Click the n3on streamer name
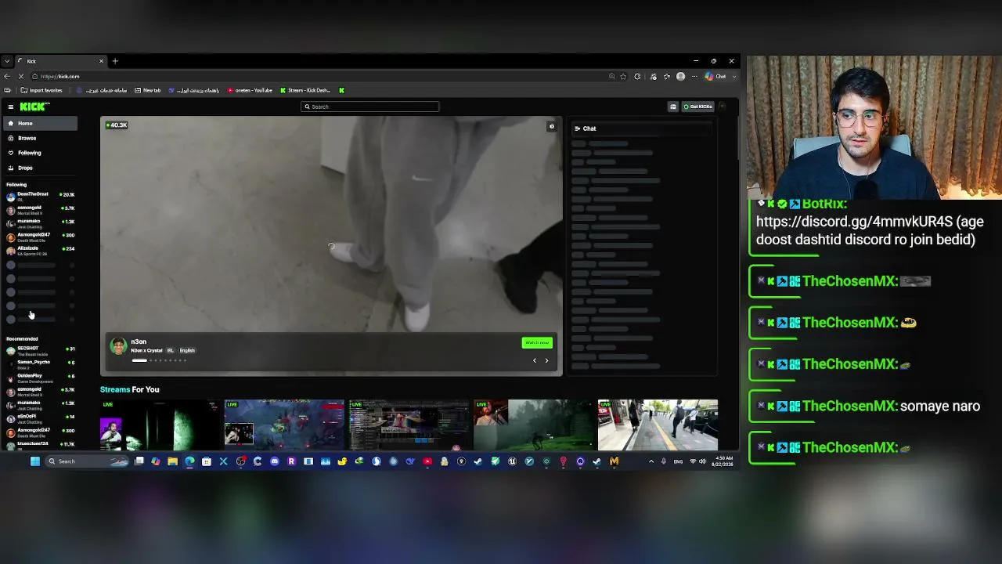 point(139,342)
